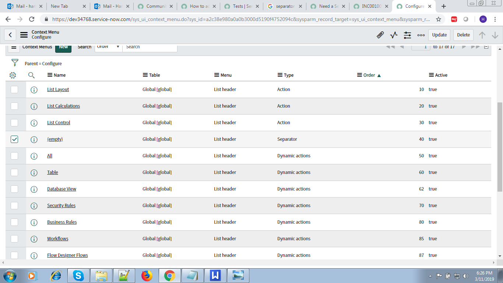Viewport: 503px width, 283px height.
Task: Open the more options ellipsis icon
Action: coord(421,35)
